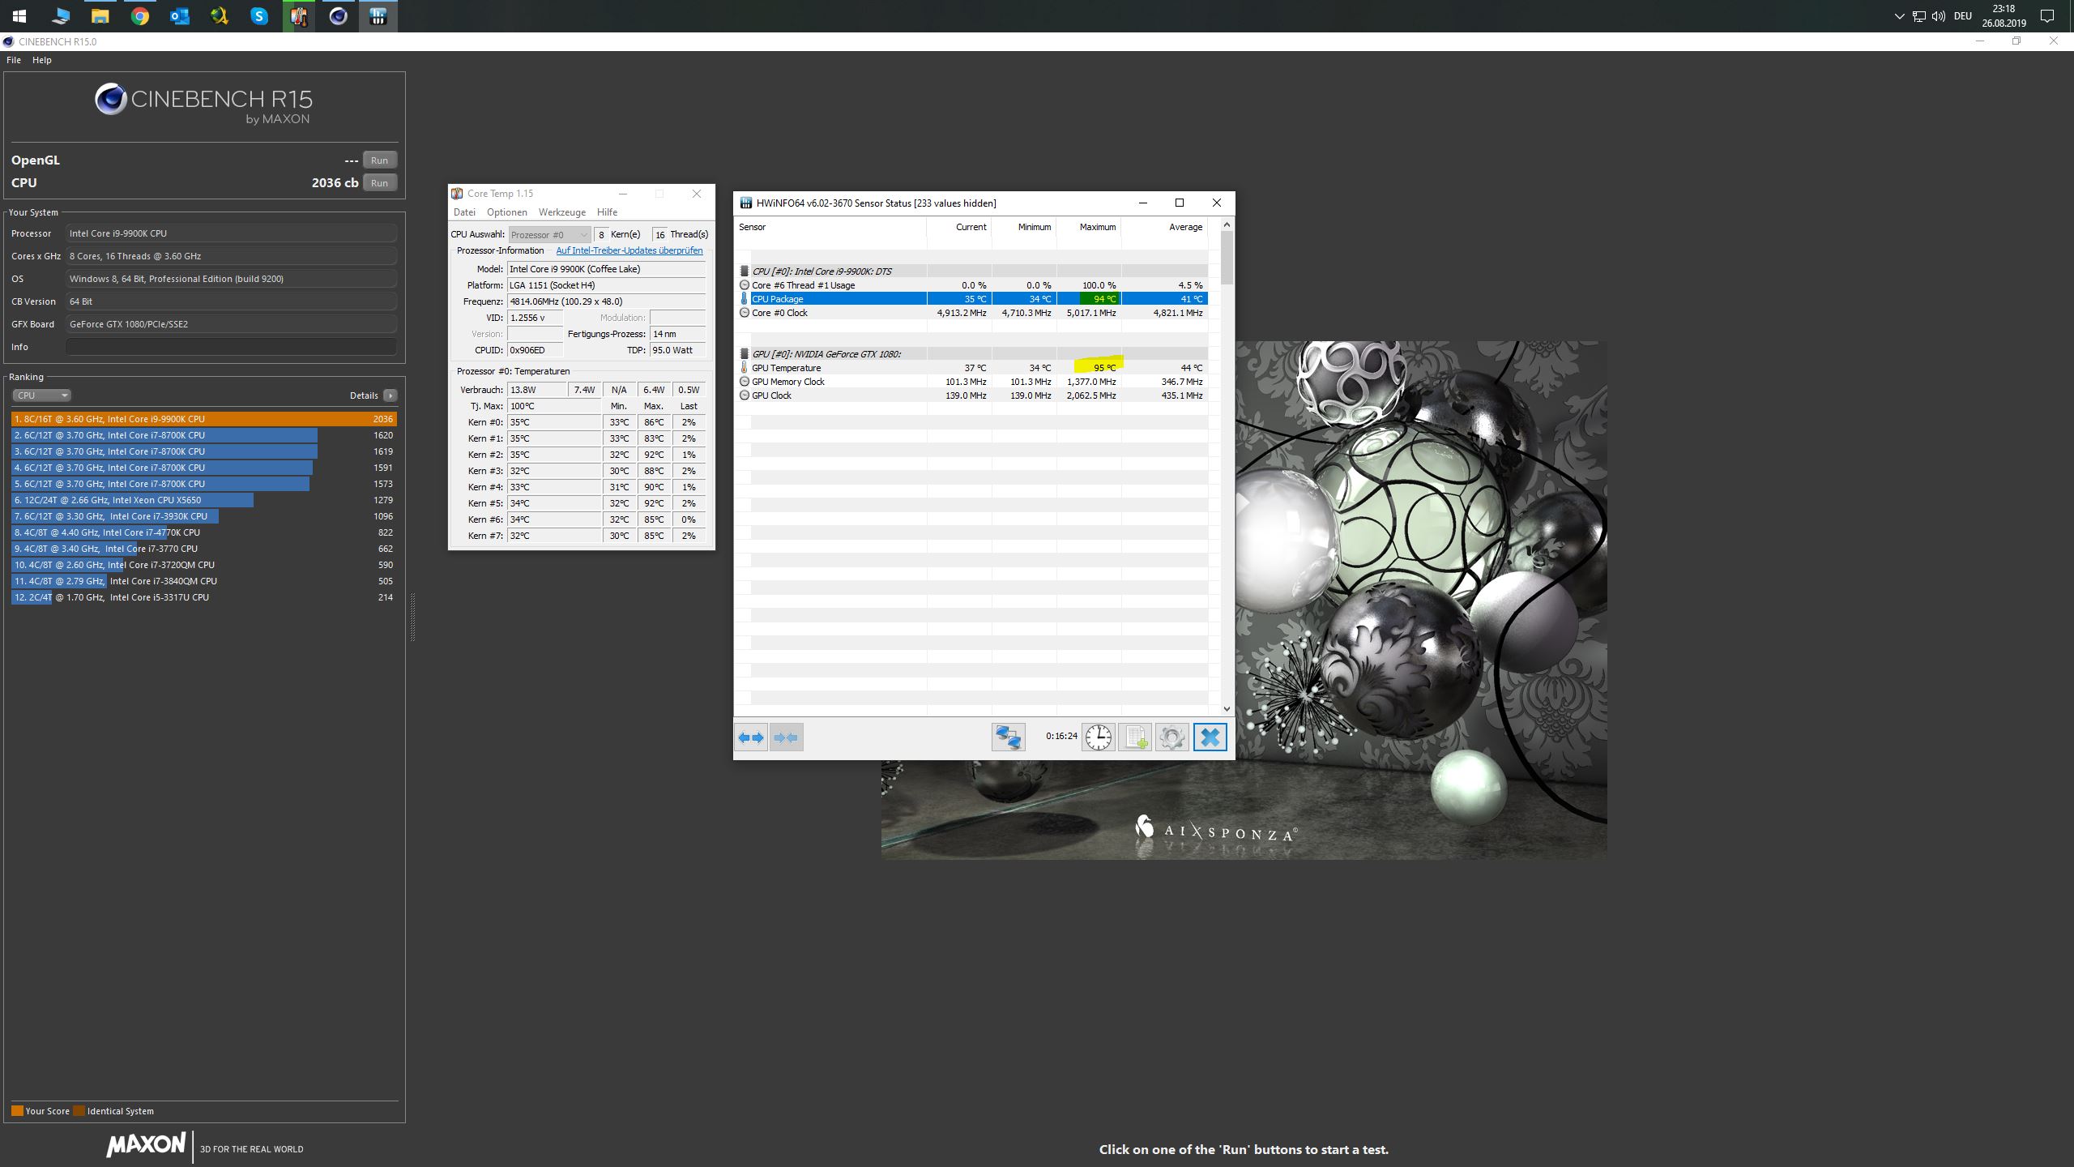
Task: Expand ranking Details arrow
Action: (x=390, y=395)
